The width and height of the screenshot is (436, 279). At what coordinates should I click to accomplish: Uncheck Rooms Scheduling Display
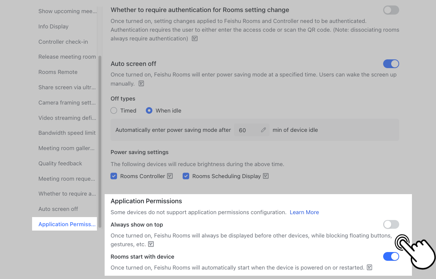click(x=186, y=176)
